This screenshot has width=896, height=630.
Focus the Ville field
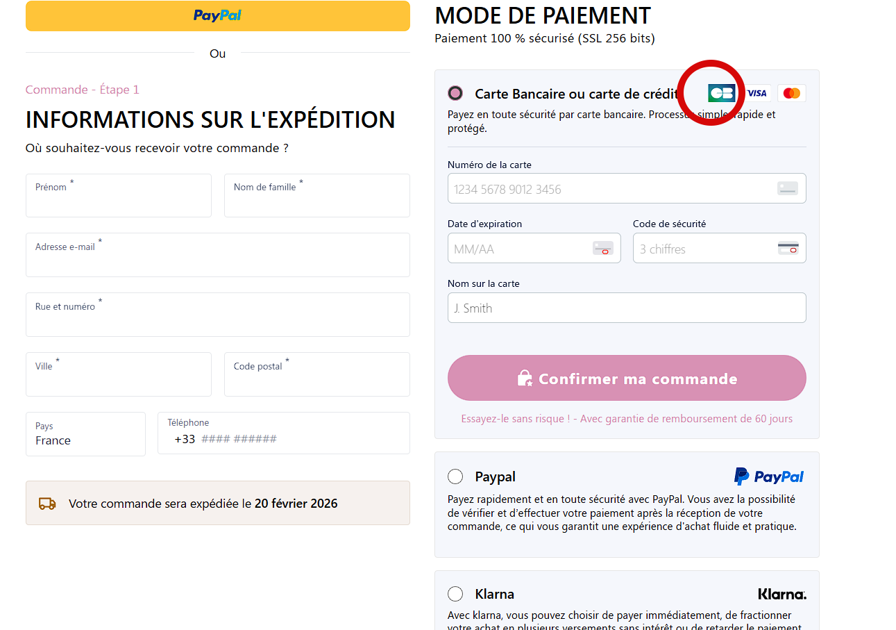119,374
